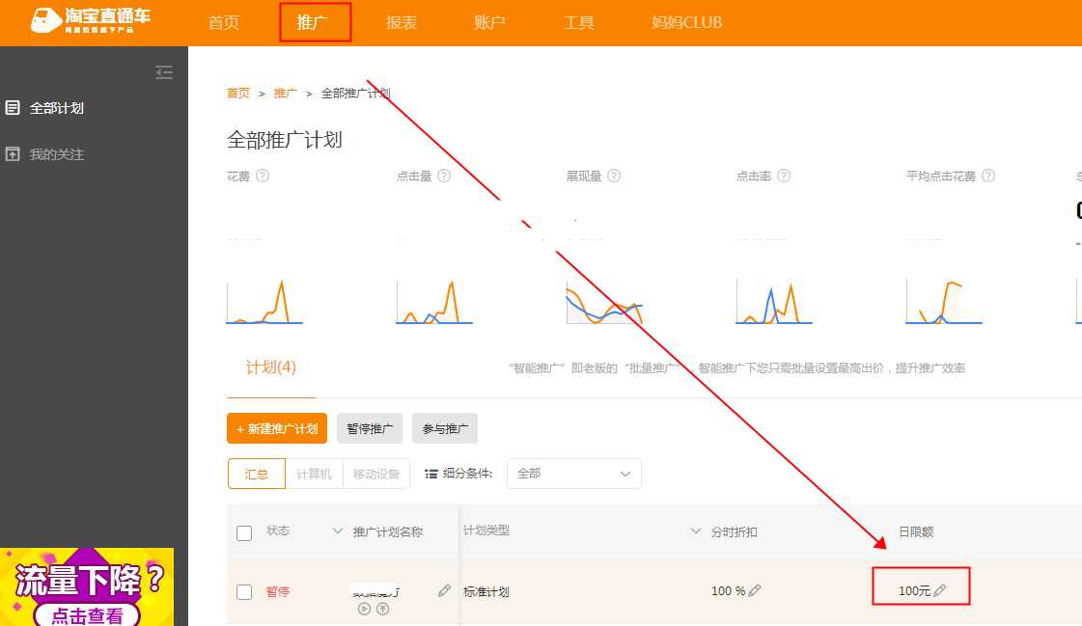Expand the 计划类型 column filter arrow
The image size is (1082, 626).
pos(696,531)
